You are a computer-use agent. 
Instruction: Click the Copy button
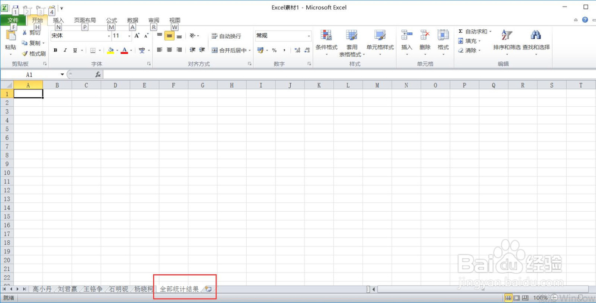coord(33,43)
